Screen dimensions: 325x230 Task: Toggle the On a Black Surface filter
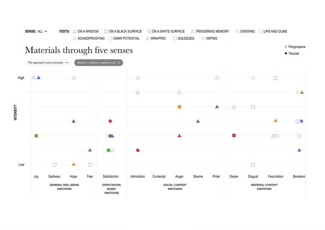pos(123,32)
